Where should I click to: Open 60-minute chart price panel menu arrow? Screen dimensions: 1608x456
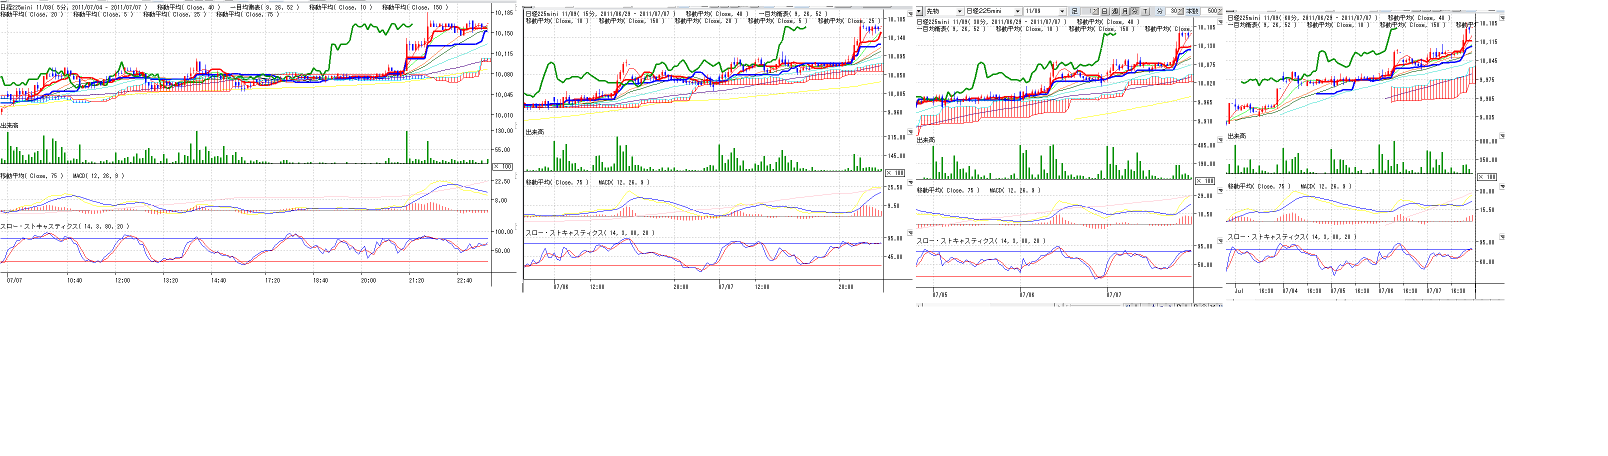[x=1502, y=18]
